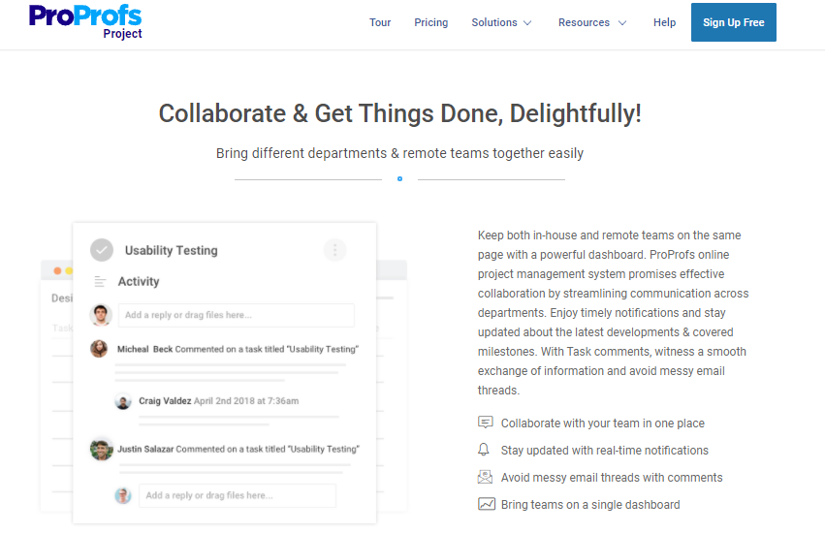Image resolution: width=825 pixels, height=533 pixels.
Task: Click the blue dot slide indicator under heading
Action: (399, 179)
